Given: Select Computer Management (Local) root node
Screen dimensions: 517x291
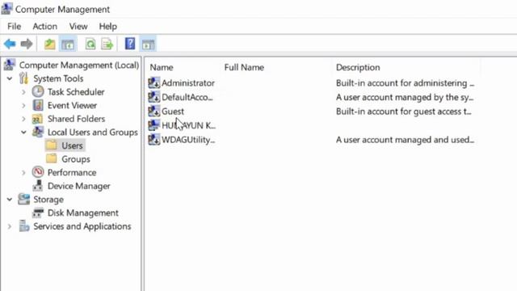Looking at the screenshot, I should [x=79, y=65].
